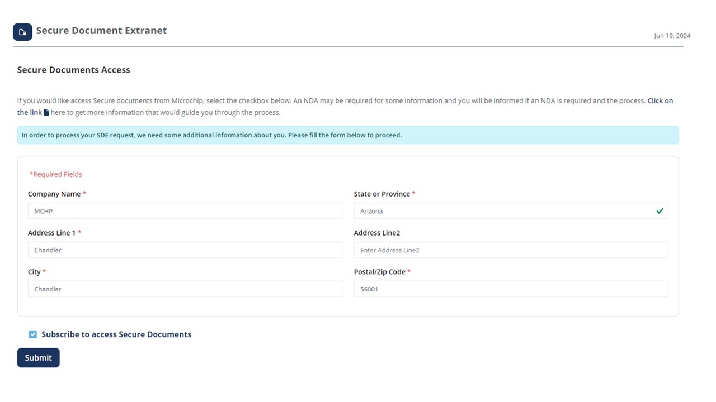Click the Secure Document Extranet logo badge
The width and height of the screenshot is (716, 402).
[22, 32]
